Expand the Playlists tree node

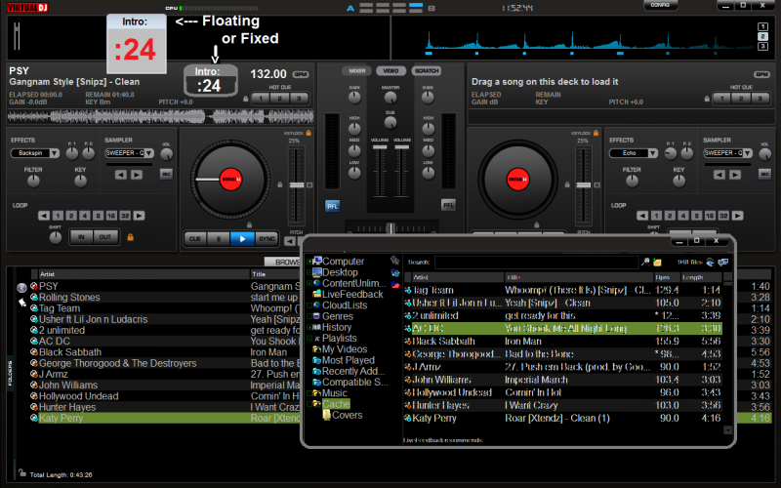pyautogui.click(x=309, y=338)
